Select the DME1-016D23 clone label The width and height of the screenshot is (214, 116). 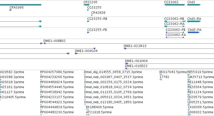pos(136,66)
